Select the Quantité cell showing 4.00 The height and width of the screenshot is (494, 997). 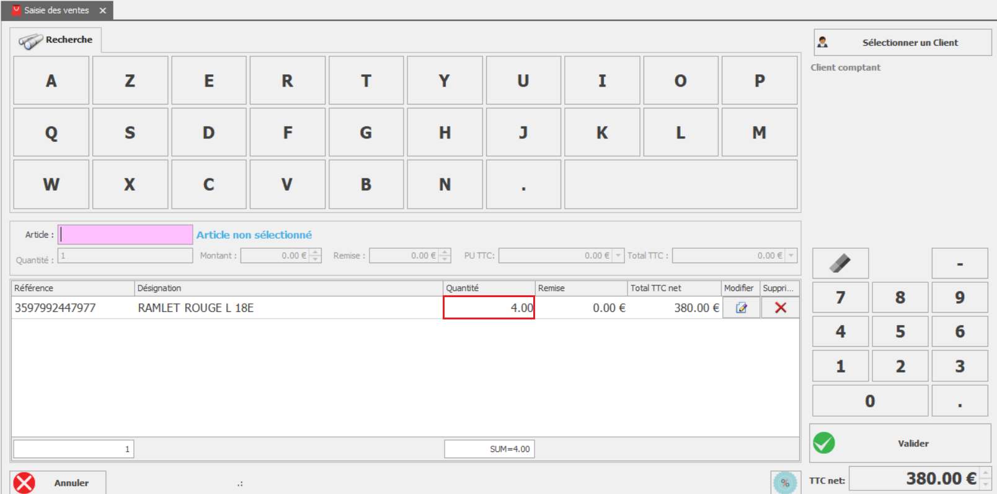tap(489, 308)
